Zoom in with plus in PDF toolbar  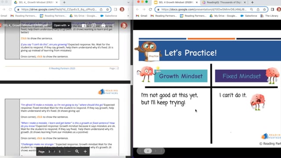coord(85,151)
